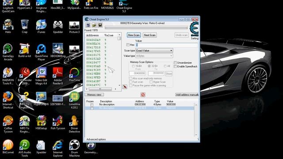283x159 pixels.
Task: Select the Coffee Tycoon desktop icon
Action: 8,125
